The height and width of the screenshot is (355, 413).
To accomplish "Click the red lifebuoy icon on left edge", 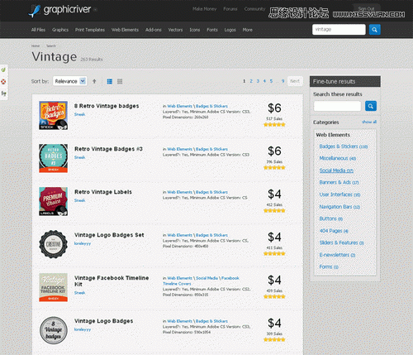I will pos(3,81).
